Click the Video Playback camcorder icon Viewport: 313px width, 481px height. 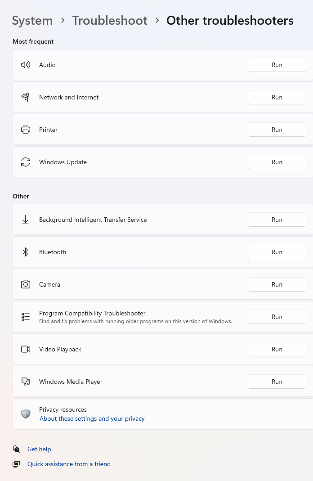pos(26,349)
